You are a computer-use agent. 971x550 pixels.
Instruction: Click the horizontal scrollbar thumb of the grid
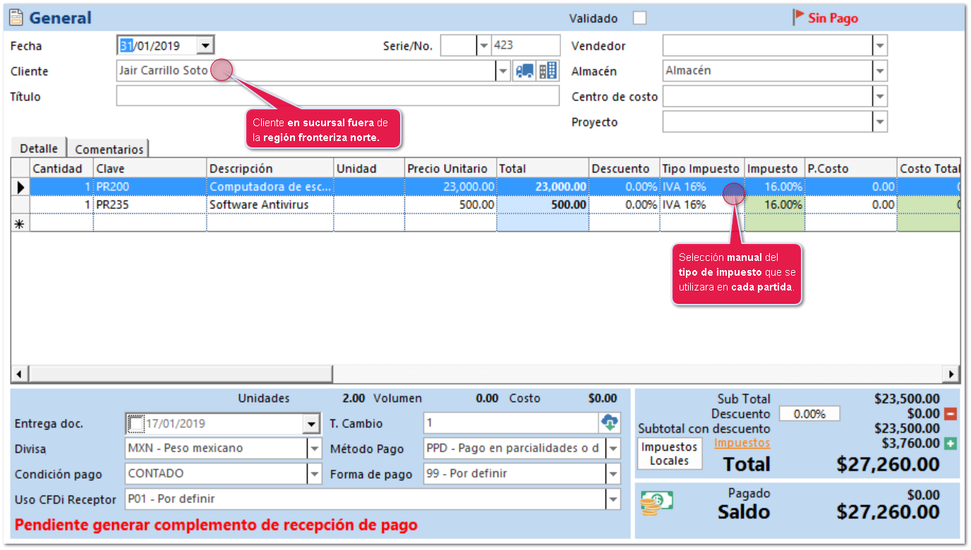click(179, 374)
